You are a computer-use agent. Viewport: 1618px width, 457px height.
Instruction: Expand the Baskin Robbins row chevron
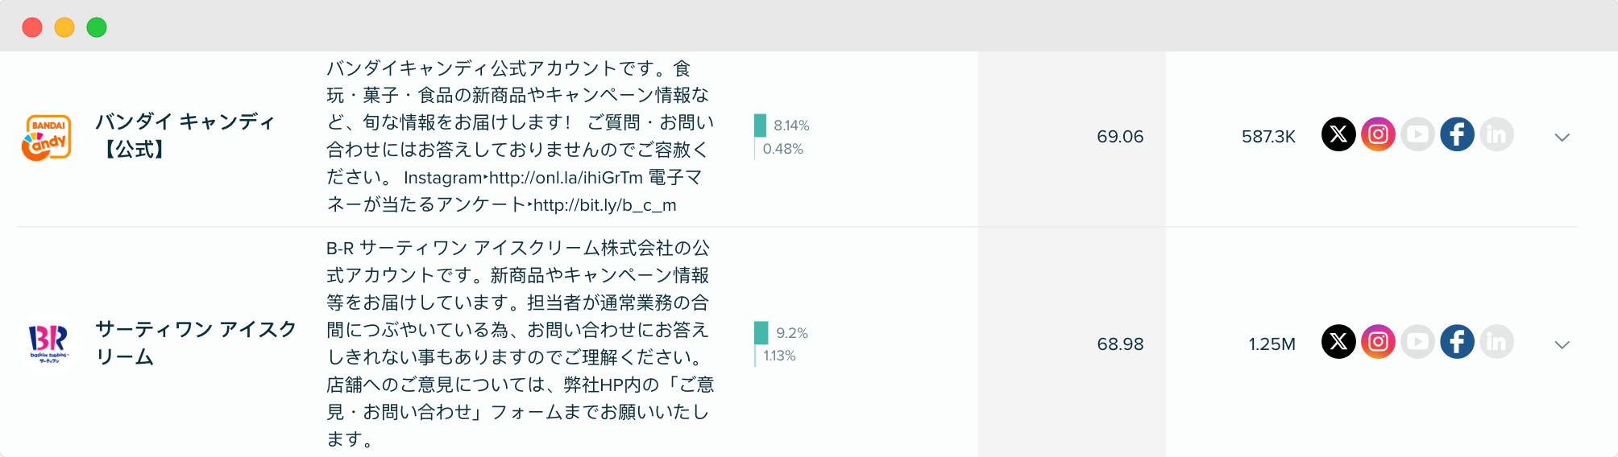pyautogui.click(x=1562, y=345)
